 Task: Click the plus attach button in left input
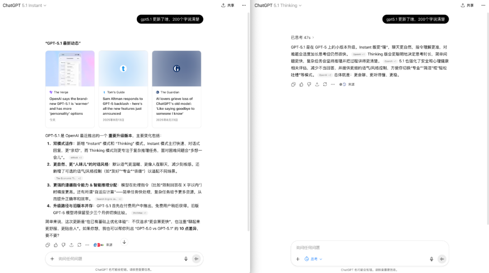(52, 258)
